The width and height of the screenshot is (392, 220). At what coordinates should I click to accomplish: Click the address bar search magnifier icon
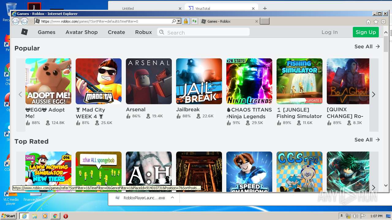[174, 21]
